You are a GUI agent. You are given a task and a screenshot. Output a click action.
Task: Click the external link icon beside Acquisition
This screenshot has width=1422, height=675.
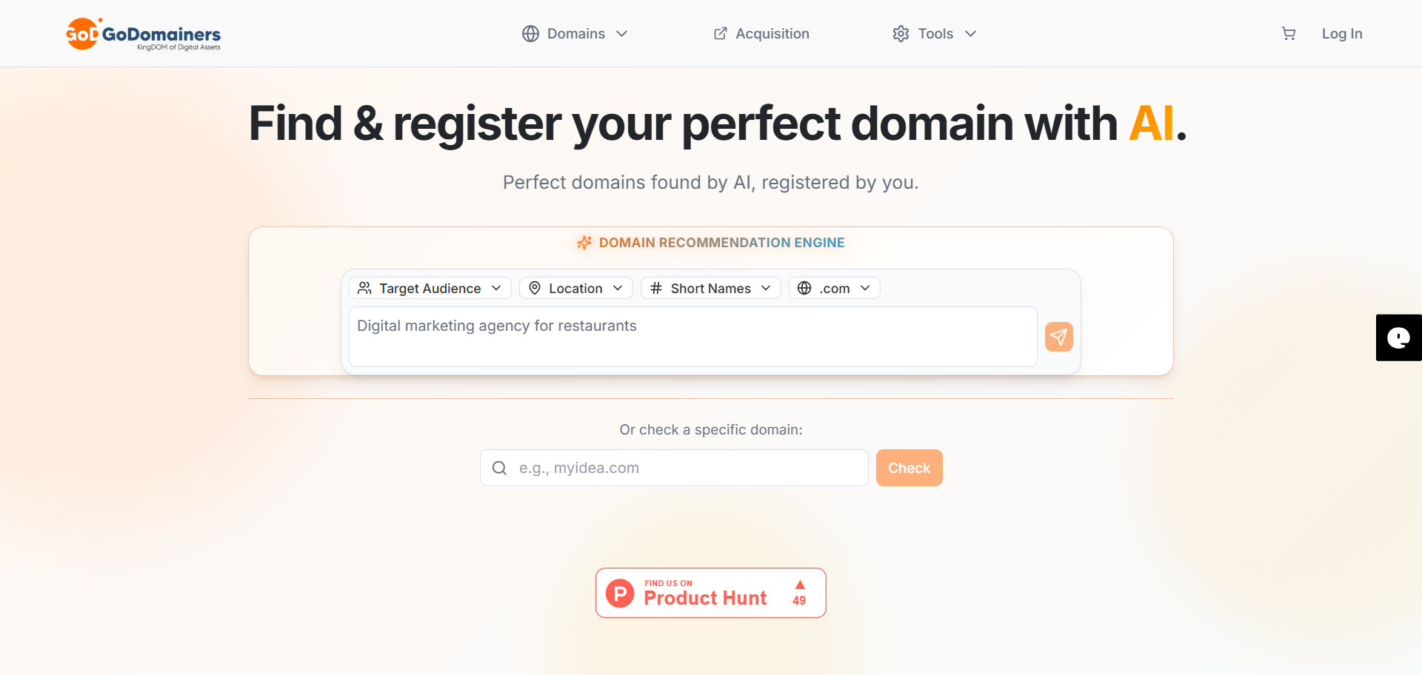[x=719, y=33]
